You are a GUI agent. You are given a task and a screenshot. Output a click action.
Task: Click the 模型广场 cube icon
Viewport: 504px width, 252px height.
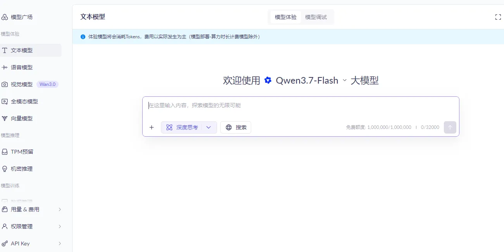tap(5, 17)
